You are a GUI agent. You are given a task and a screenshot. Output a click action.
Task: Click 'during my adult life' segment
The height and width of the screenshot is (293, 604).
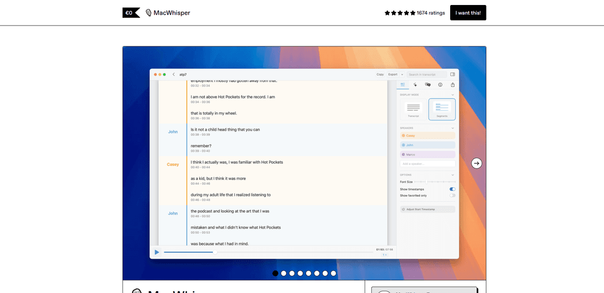(230, 195)
